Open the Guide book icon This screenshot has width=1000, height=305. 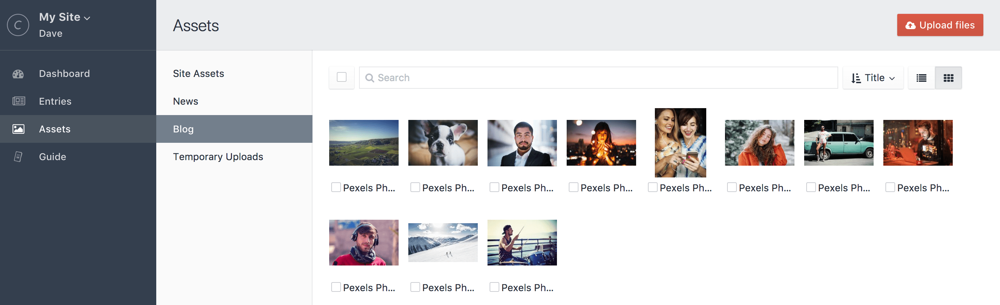click(18, 157)
